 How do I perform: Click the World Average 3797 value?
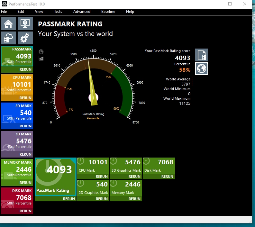[x=186, y=84]
